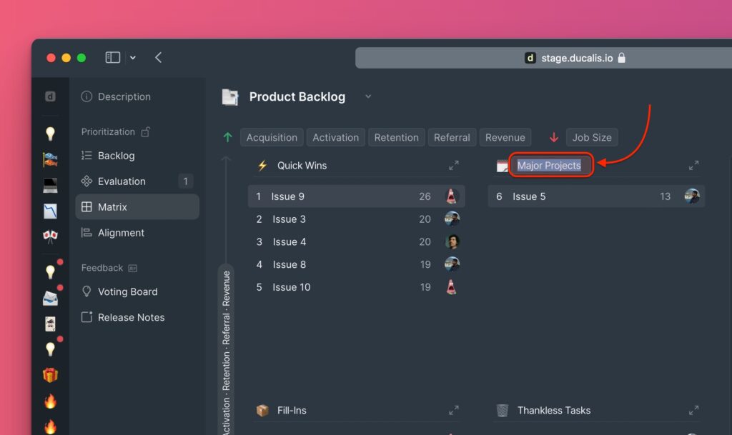Open the laptop workspace icon
The width and height of the screenshot is (732, 435).
click(x=50, y=185)
